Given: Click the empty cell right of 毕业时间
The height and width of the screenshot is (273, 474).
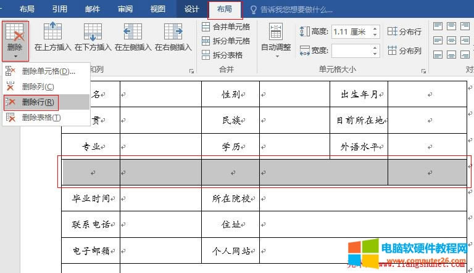Looking at the screenshot, I should [x=161, y=198].
